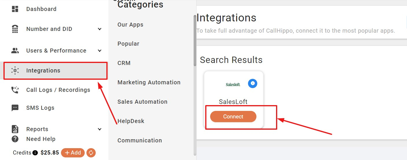Expand the Number and DID menu

tap(100, 29)
